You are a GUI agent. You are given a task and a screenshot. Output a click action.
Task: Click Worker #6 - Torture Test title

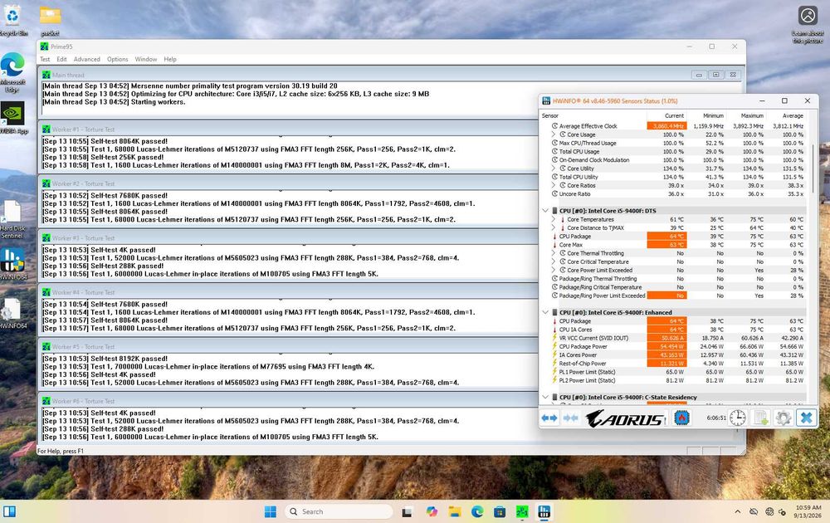(x=83, y=401)
